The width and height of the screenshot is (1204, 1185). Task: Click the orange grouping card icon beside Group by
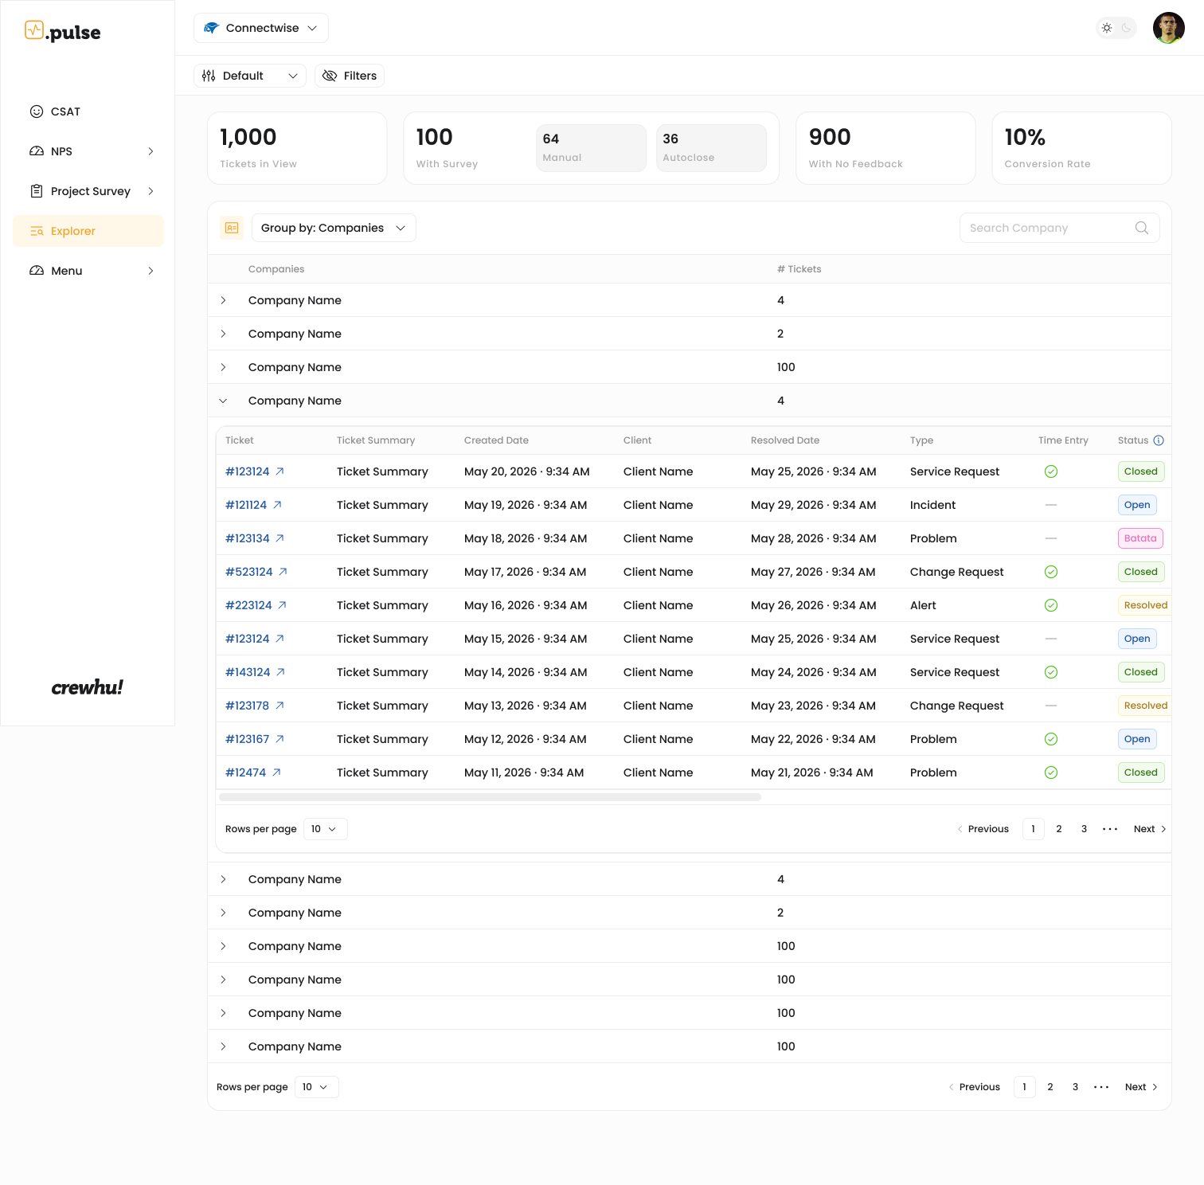[x=232, y=228]
